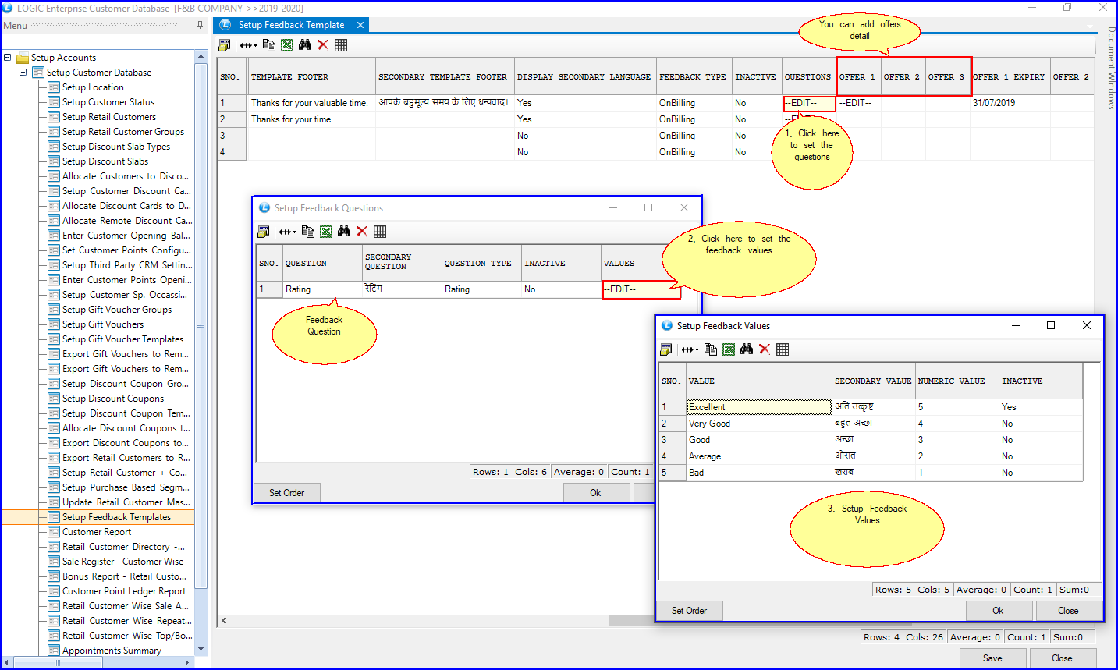The image size is (1118, 670).
Task: Click Save button at bottom right
Action: point(992,658)
